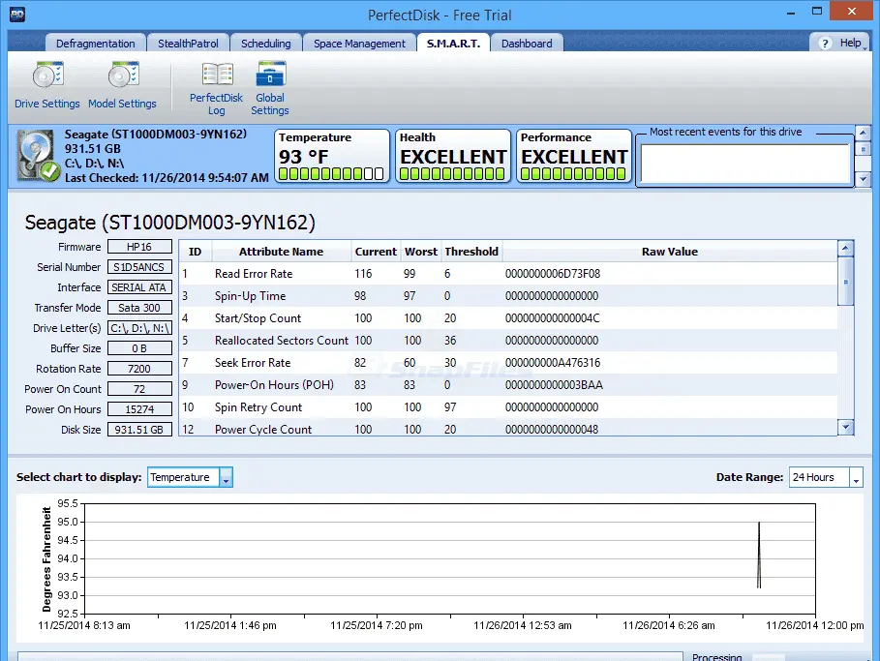The image size is (880, 661).
Task: Click the Power On Count field 72
Action: (139, 389)
